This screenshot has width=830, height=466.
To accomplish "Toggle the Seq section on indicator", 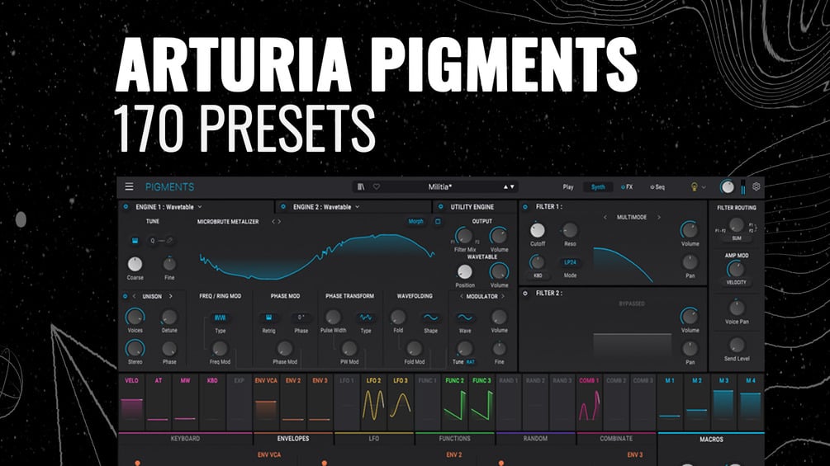I will (x=652, y=187).
